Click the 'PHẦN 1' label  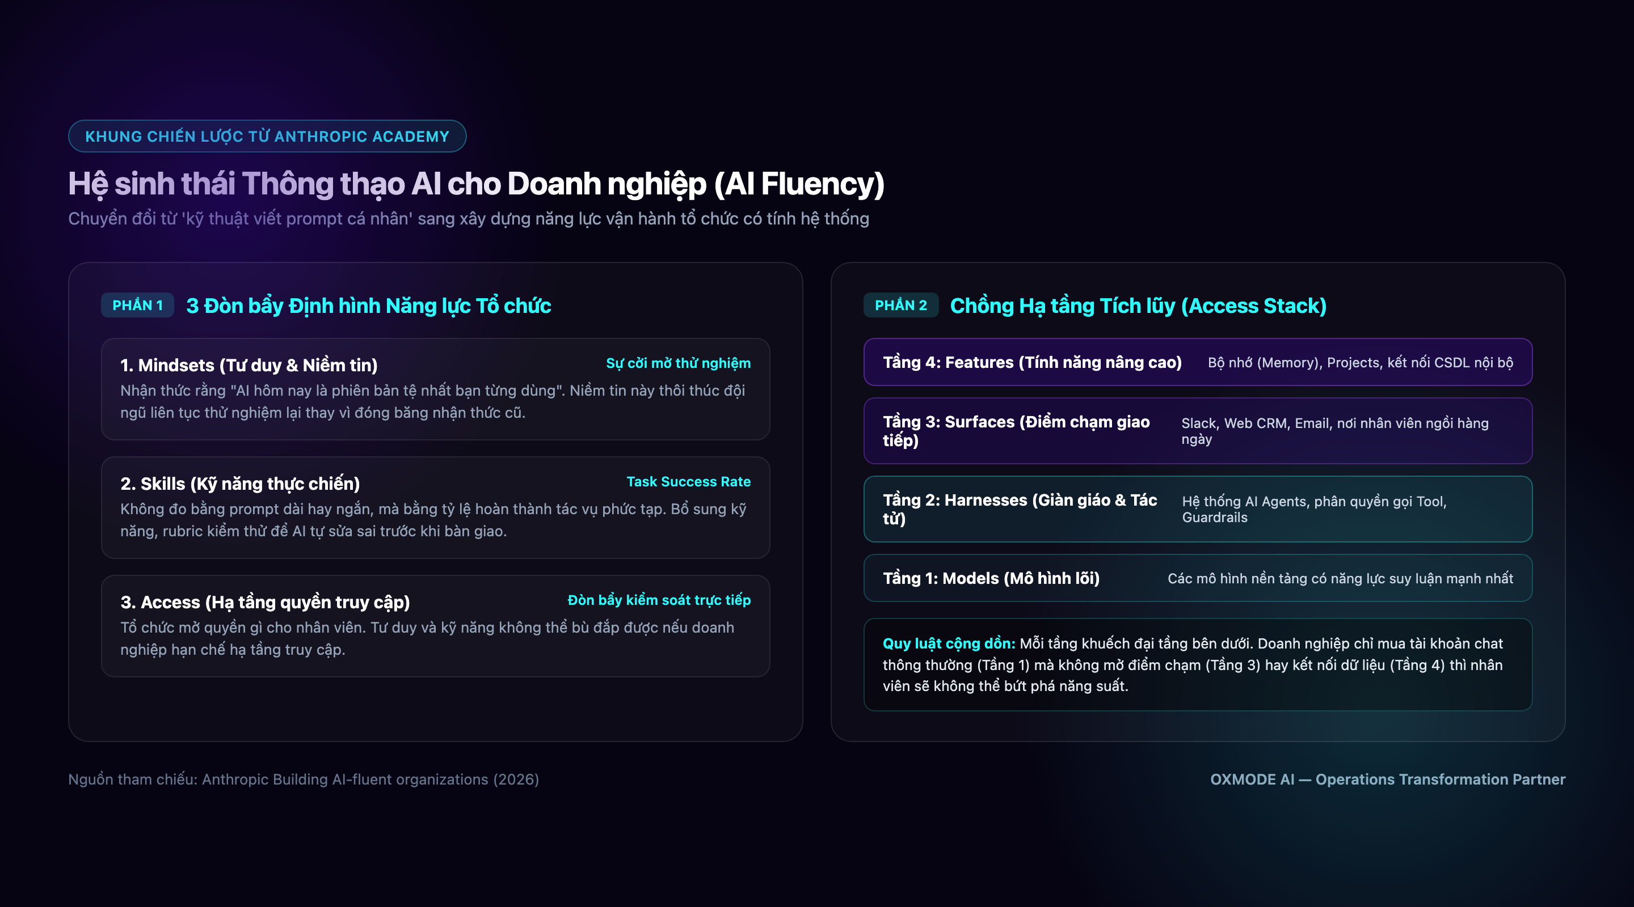[138, 306]
